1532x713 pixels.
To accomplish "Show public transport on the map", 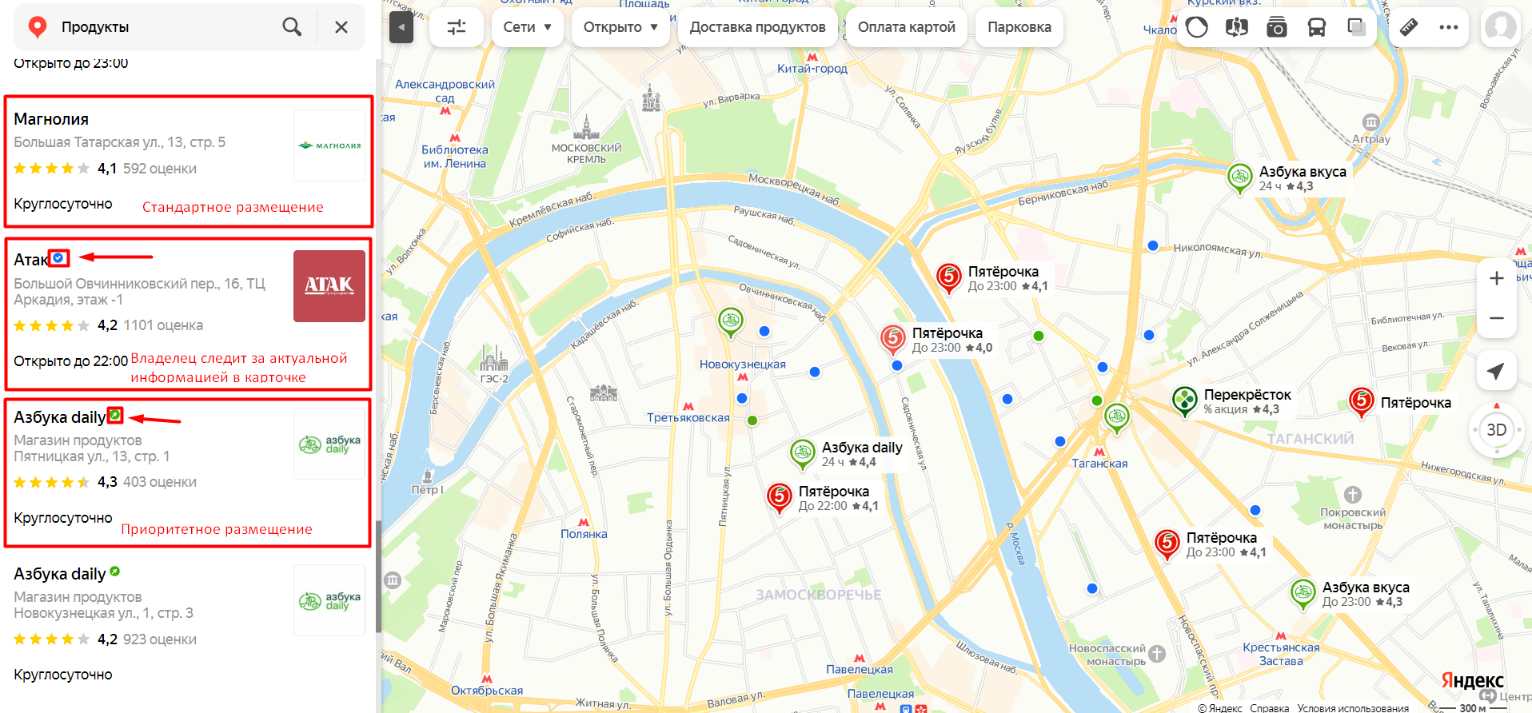I will [1316, 27].
